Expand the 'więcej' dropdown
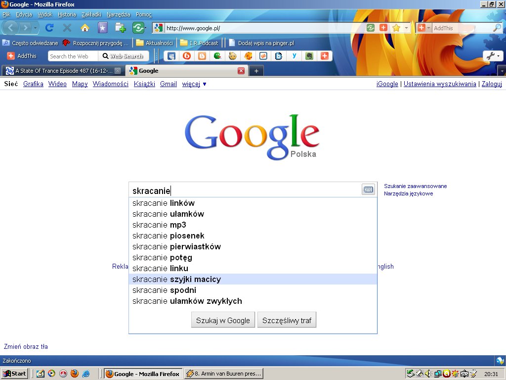The width and height of the screenshot is (506, 380). (194, 84)
